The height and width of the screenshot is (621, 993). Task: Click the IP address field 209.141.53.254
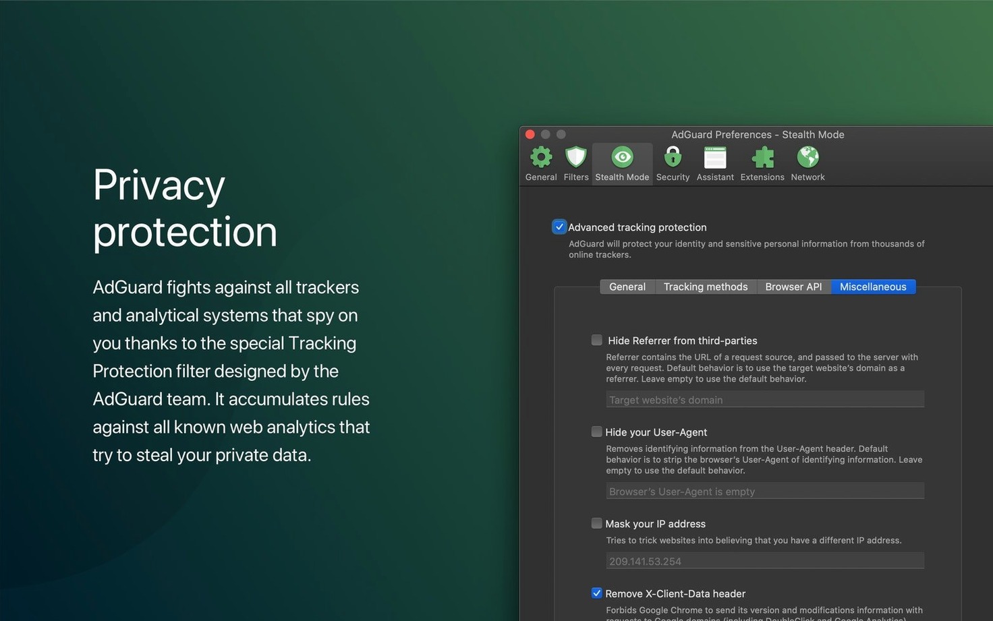click(x=765, y=560)
